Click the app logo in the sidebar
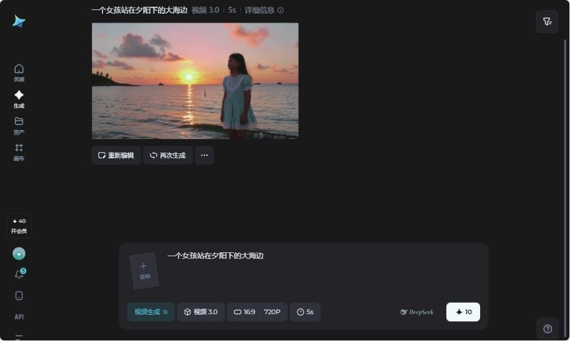Image resolution: width=570 pixels, height=341 pixels. coord(19,21)
